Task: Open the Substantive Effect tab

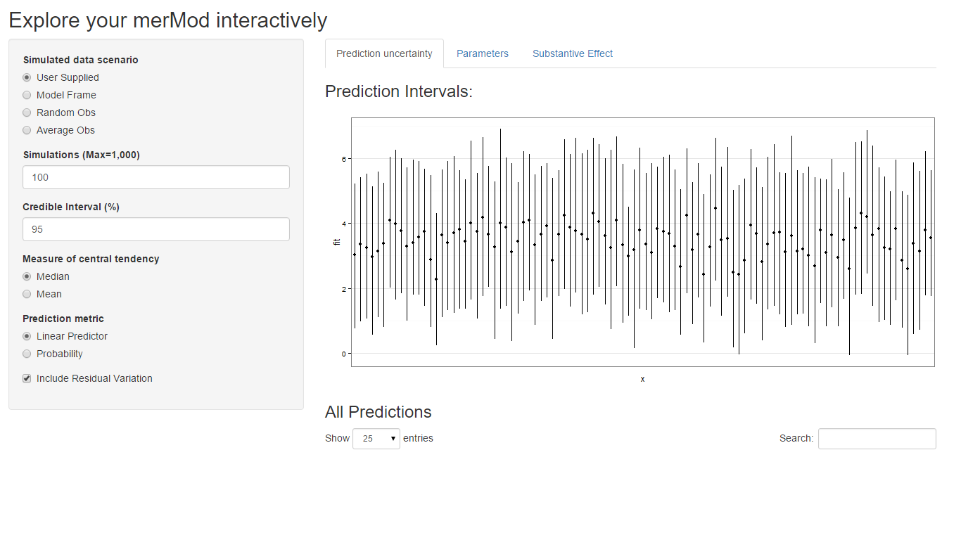Action: tap(572, 53)
